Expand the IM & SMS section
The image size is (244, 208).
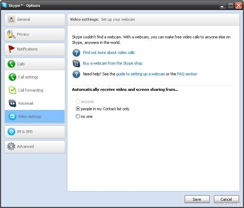35,132
